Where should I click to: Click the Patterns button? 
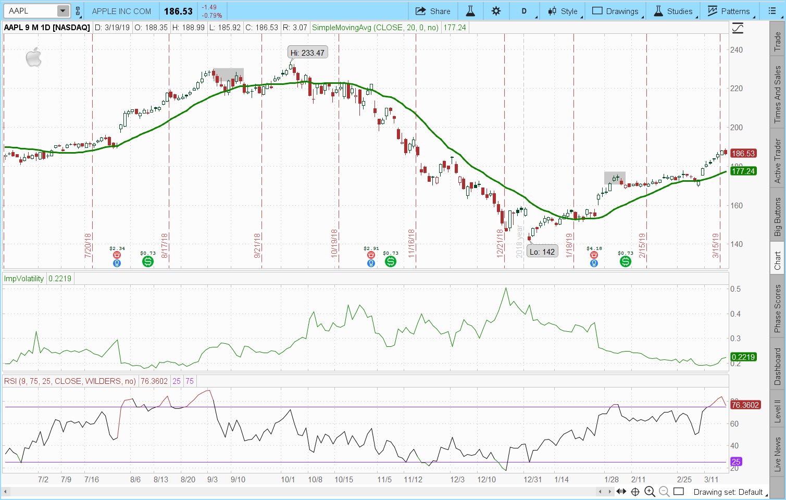tap(729, 11)
